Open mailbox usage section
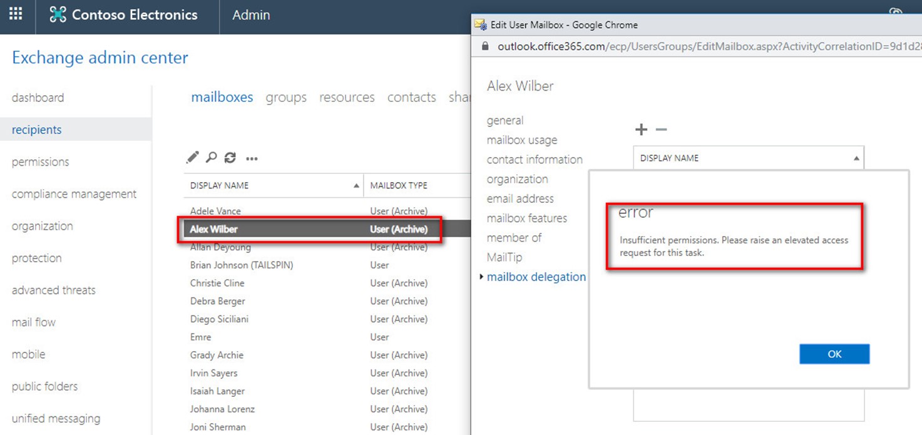This screenshot has height=435, width=922. (x=522, y=140)
